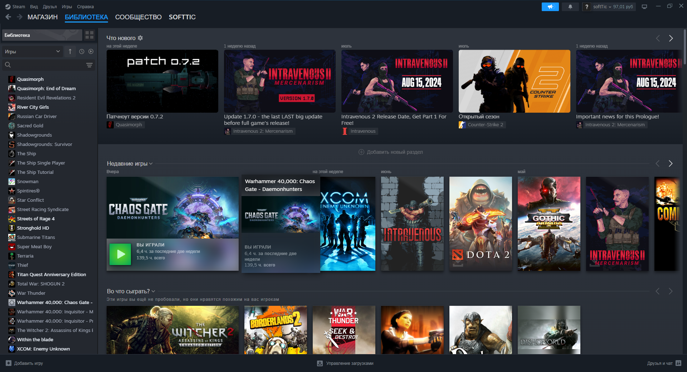Open softTic account dropdown
The height and width of the screenshot is (372, 687).
613,7
